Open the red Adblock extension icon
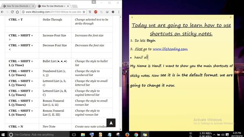Screen dimensions: 244x137 pyautogui.click(x=96, y=12)
